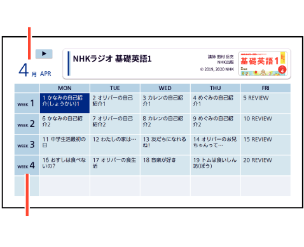Select lesson 7 オリバーの自己紹介2

pos(115,124)
